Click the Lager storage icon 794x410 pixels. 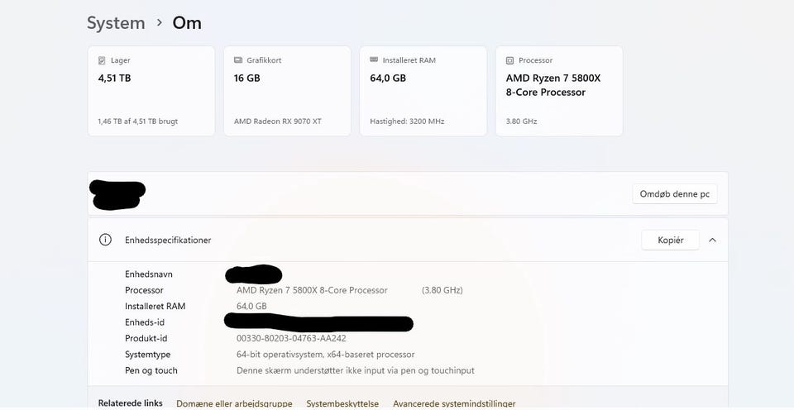[x=103, y=60]
